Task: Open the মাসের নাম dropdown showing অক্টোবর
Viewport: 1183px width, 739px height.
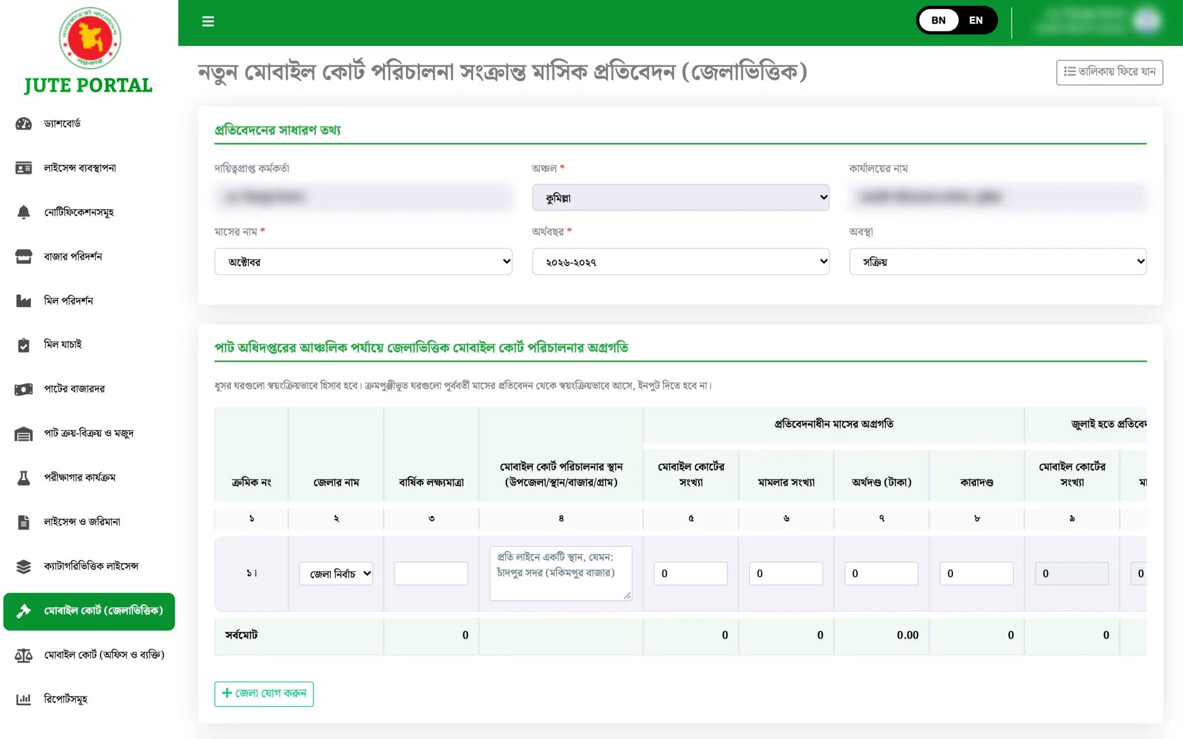Action: click(363, 261)
